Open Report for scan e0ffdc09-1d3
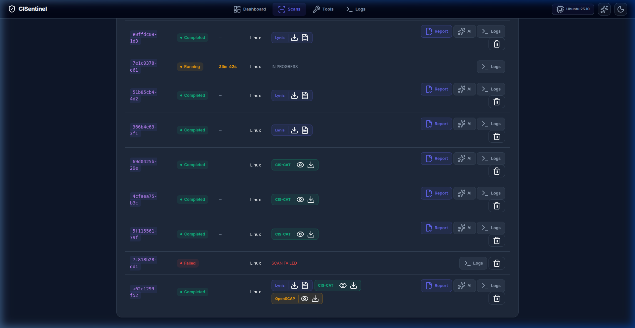 tap(437, 31)
